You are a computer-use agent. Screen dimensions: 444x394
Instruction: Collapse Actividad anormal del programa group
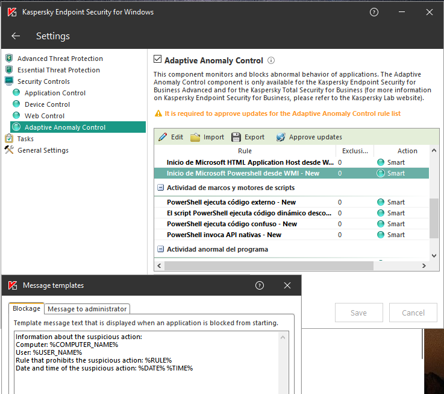(161, 249)
